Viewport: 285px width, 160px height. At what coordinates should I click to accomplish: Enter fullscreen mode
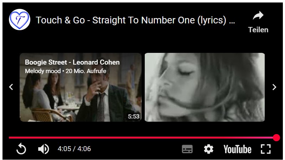click(265, 149)
